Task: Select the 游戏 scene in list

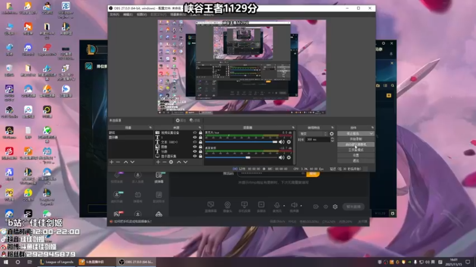Action: pyautogui.click(x=130, y=132)
